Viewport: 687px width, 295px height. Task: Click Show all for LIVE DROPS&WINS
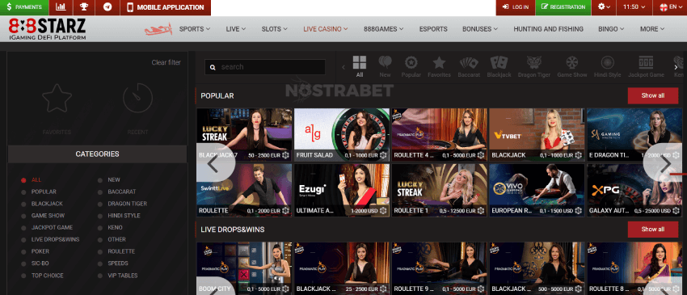click(x=653, y=230)
